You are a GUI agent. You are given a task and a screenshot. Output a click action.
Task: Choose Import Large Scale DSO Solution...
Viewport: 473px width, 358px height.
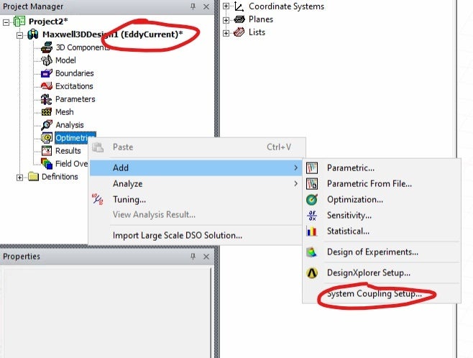(196, 235)
